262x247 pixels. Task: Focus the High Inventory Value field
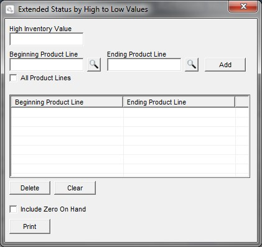click(x=47, y=39)
